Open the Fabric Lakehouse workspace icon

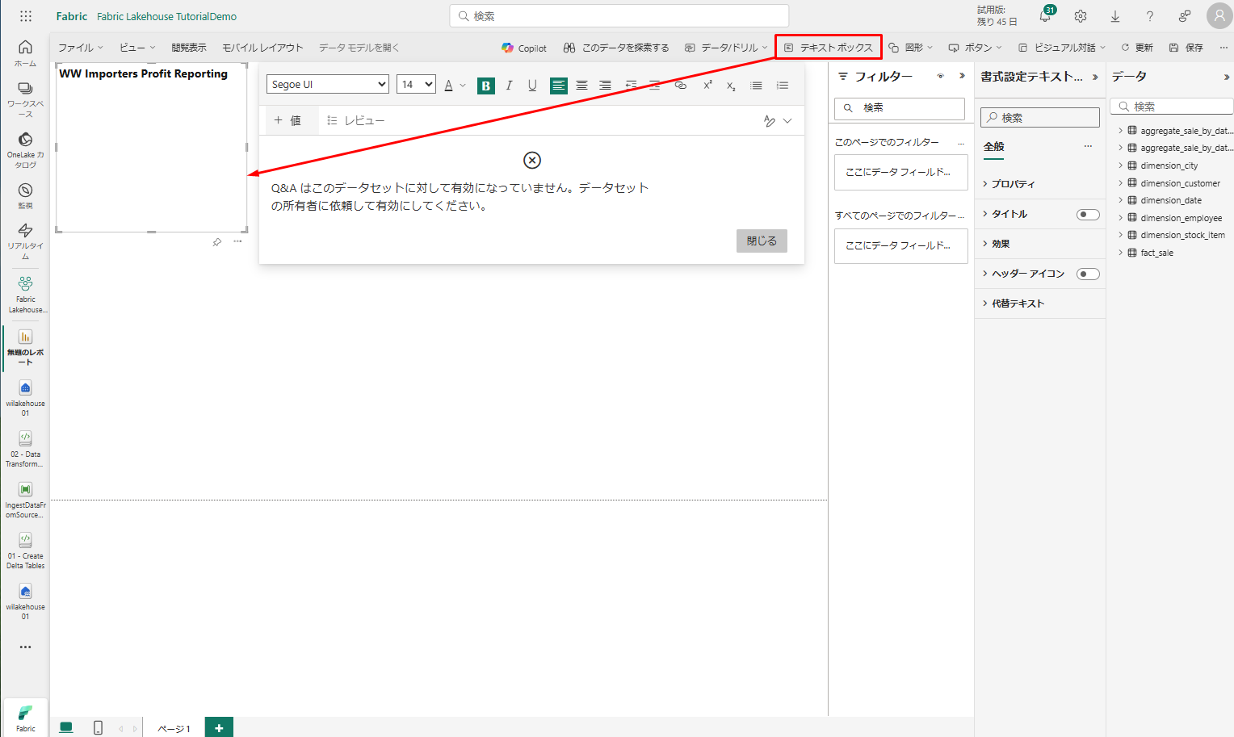25,294
